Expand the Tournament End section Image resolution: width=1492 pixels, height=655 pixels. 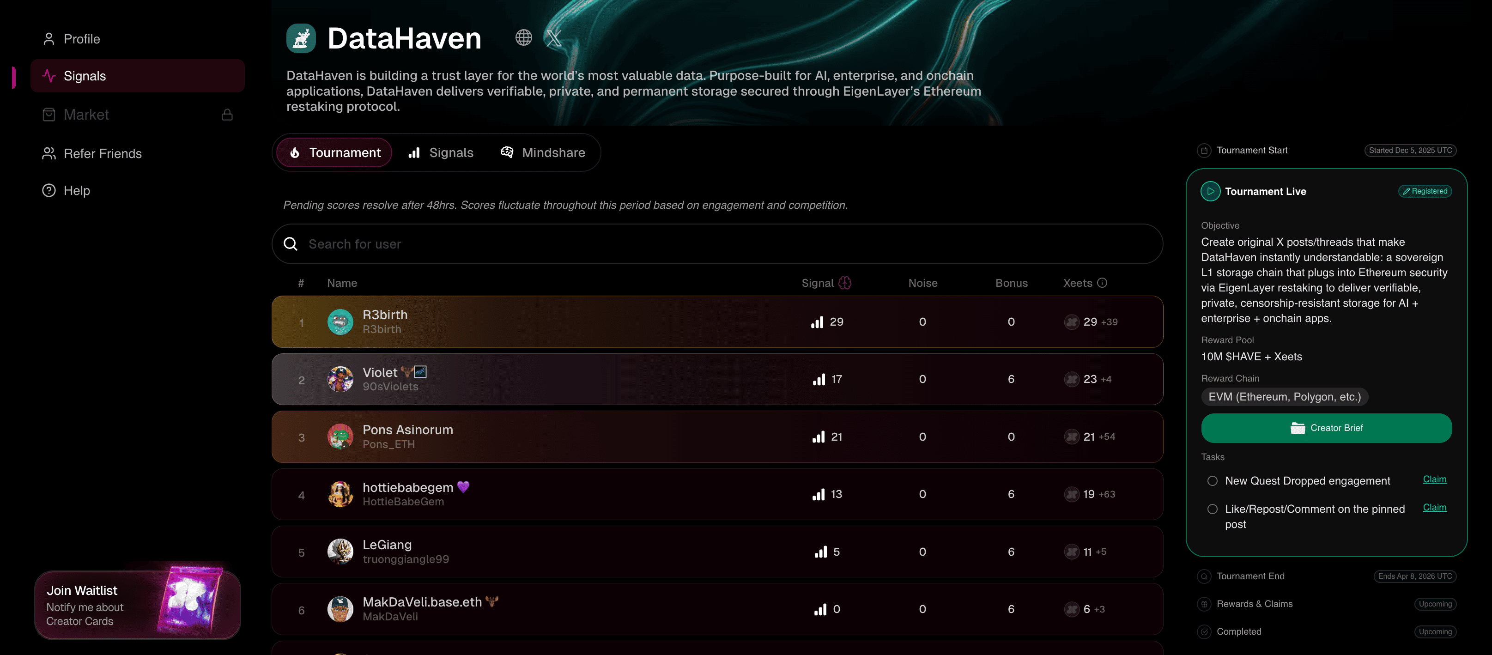[1250, 576]
